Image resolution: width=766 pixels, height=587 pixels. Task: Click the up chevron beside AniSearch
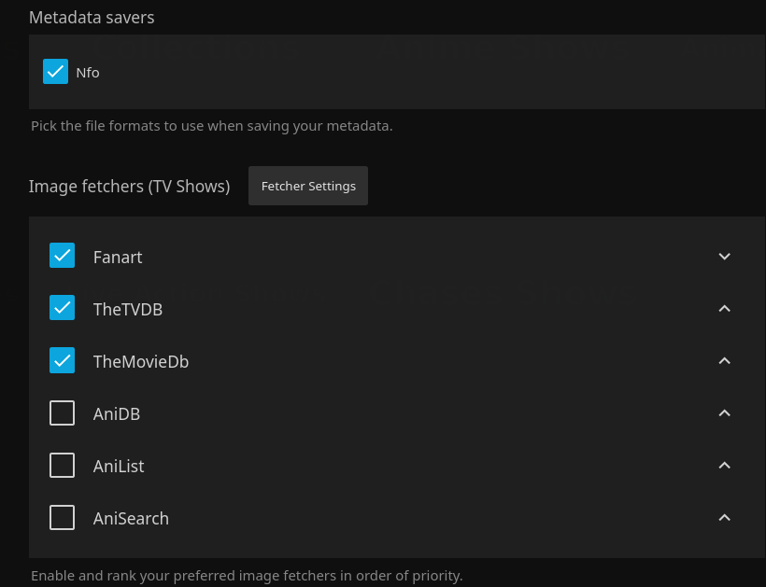724,518
